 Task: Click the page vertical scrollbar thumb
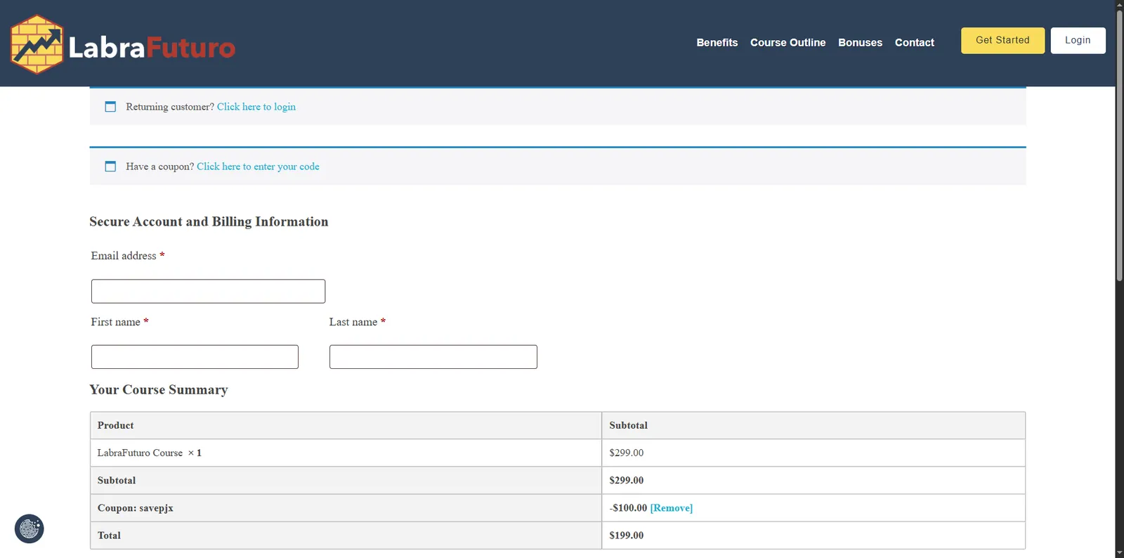pyautogui.click(x=1119, y=146)
